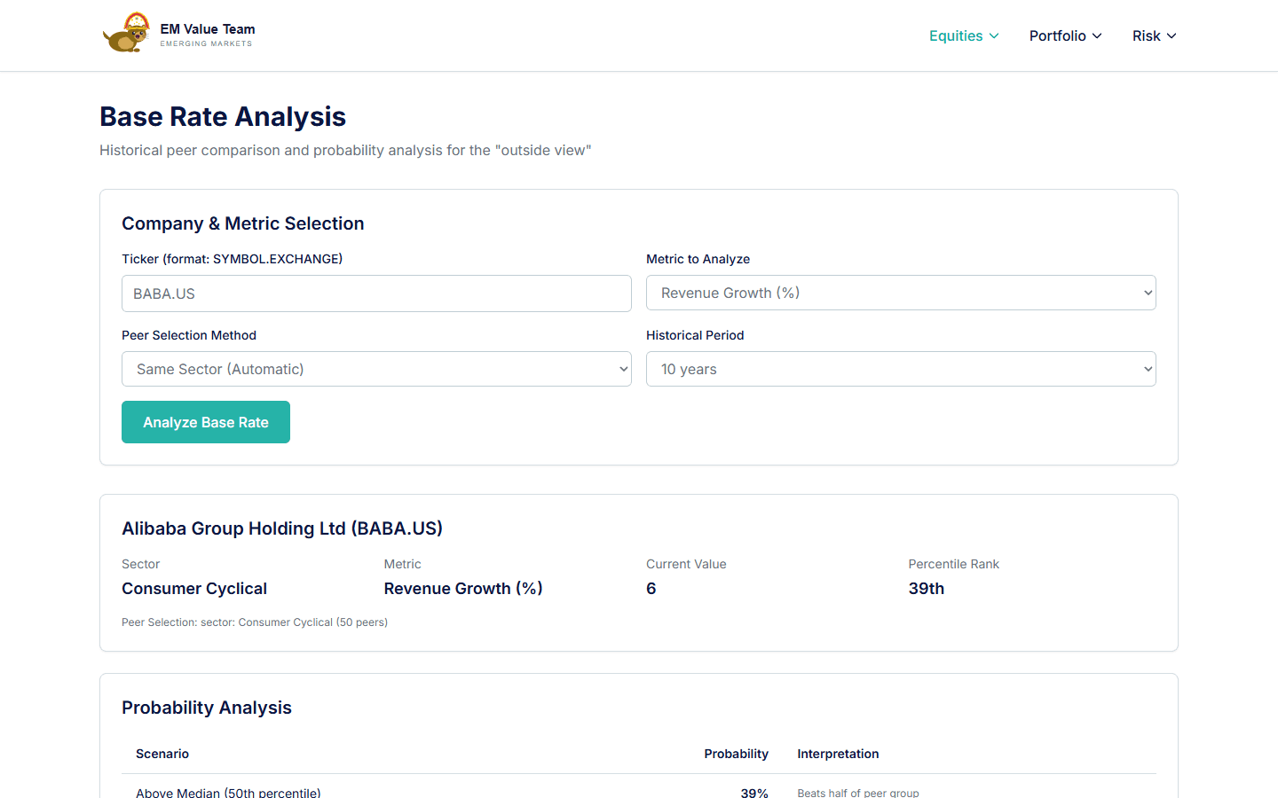1278x798 pixels.
Task: Open the Equities navigation menu
Action: 956,36
